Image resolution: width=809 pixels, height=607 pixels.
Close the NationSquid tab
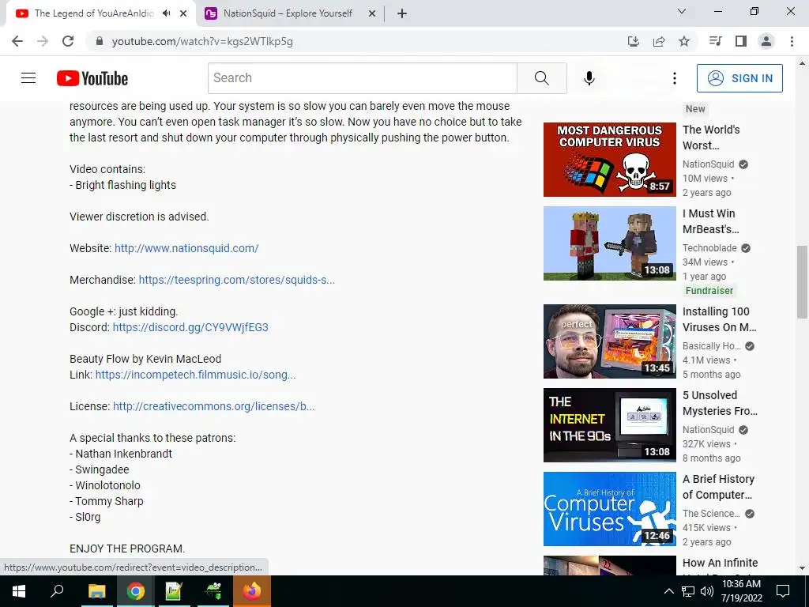(371, 13)
